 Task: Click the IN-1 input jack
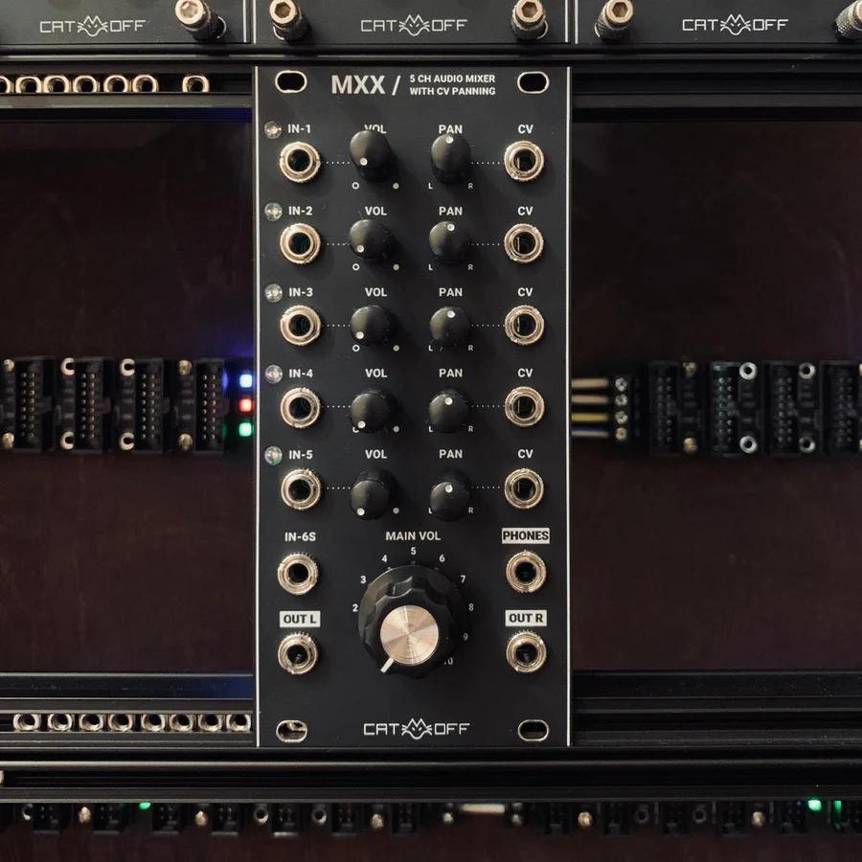coord(300,162)
